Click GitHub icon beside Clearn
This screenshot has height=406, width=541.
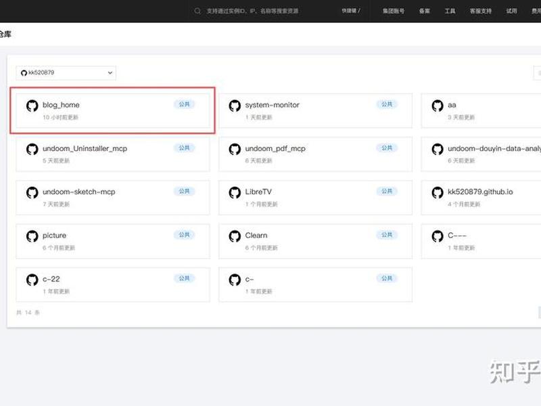pyautogui.click(x=235, y=236)
